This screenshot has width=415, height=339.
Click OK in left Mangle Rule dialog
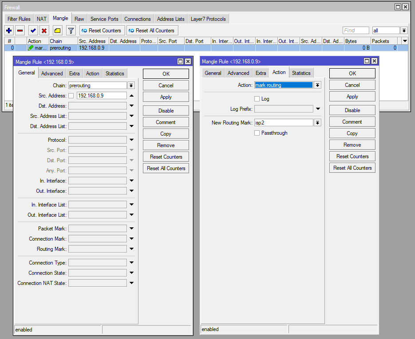pos(166,74)
